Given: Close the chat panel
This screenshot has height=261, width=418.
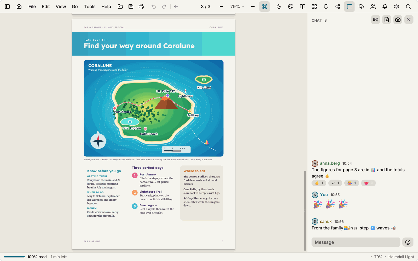Looking at the screenshot, I should coord(409,20).
